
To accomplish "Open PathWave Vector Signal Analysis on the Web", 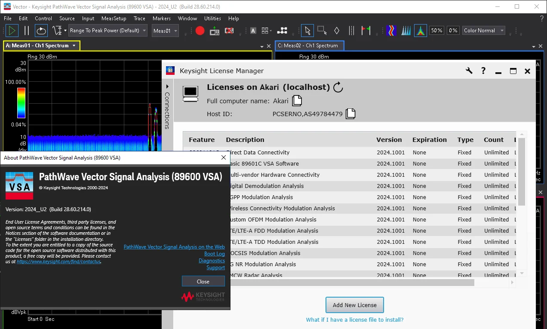I will click(174, 247).
